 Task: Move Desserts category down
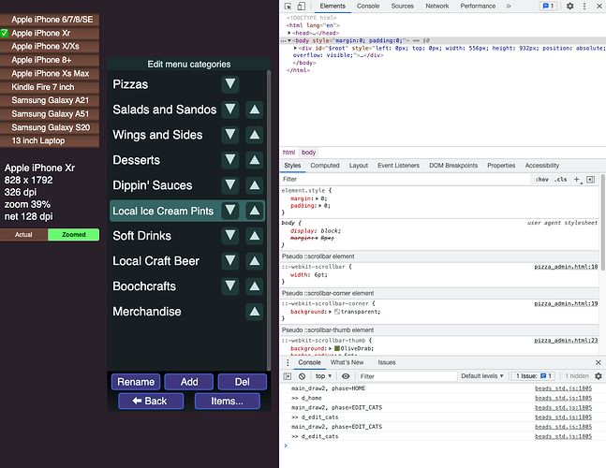tap(230, 160)
